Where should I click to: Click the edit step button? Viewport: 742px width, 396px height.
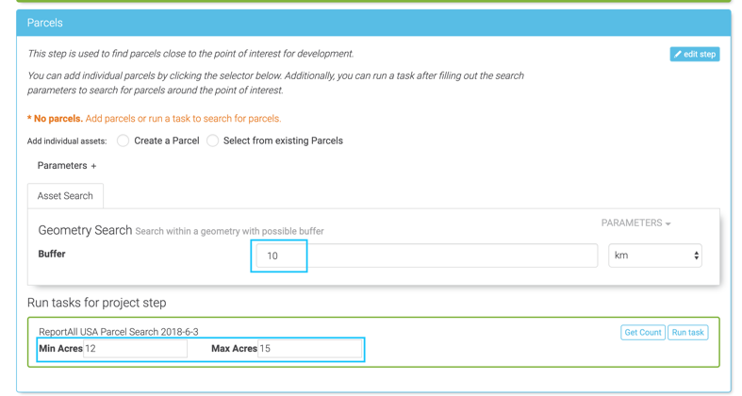coord(695,55)
